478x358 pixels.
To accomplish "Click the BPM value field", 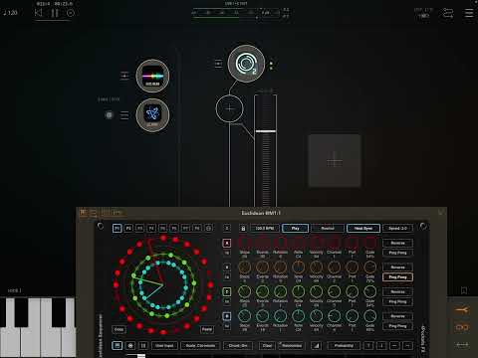I will pos(265,229).
